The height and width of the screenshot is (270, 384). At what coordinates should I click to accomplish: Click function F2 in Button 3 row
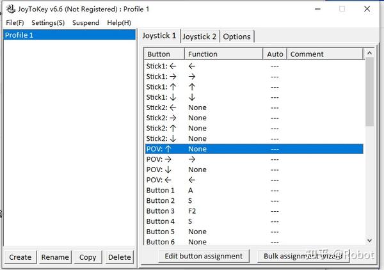[192, 211]
